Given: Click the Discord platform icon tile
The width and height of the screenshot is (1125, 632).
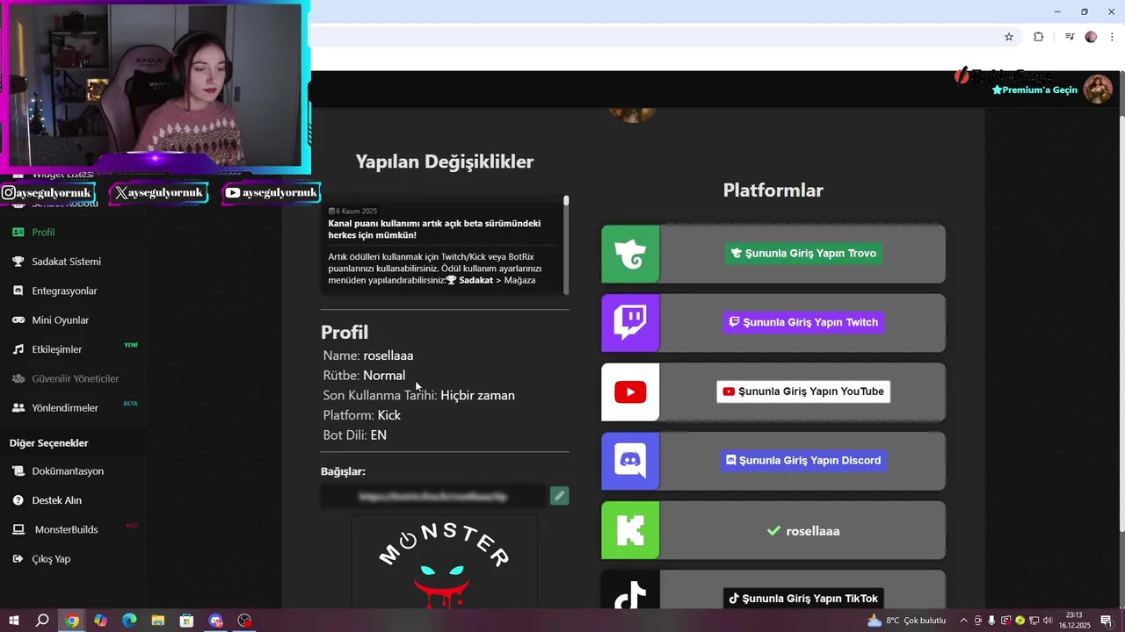Looking at the screenshot, I should tap(630, 461).
